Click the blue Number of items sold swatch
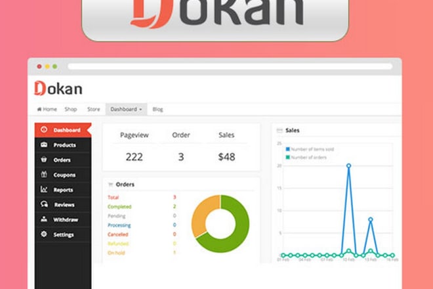Image resolution: width=433 pixels, height=289 pixels. click(x=288, y=149)
